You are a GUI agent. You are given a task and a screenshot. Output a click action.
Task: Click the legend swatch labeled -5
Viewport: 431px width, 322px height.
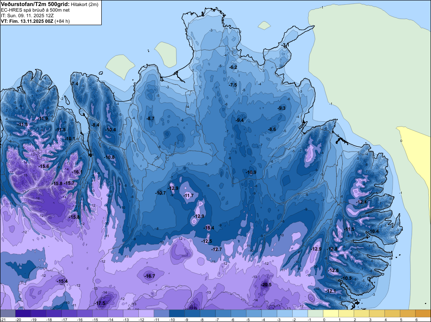254,313
